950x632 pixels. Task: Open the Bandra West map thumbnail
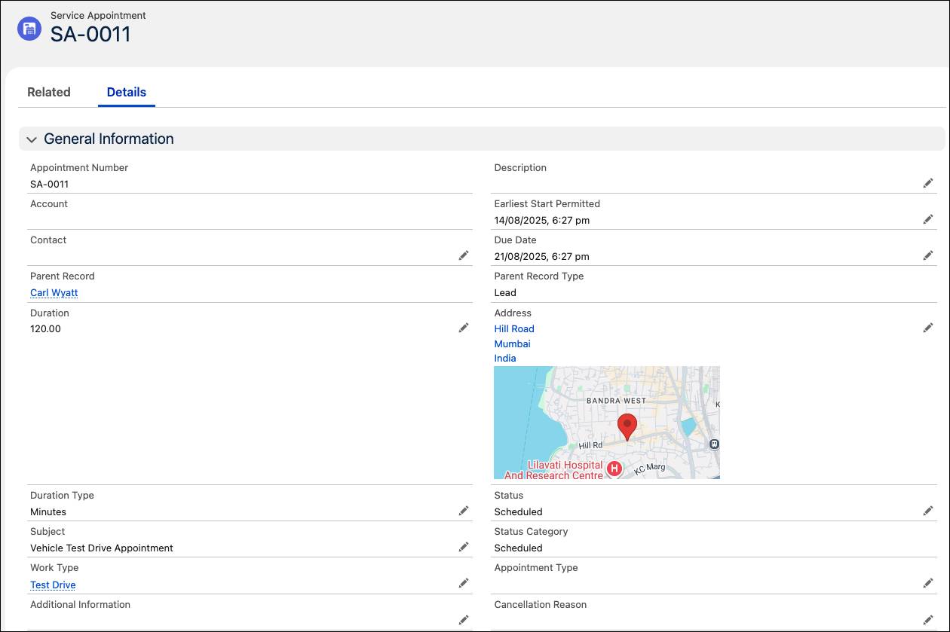coord(607,423)
